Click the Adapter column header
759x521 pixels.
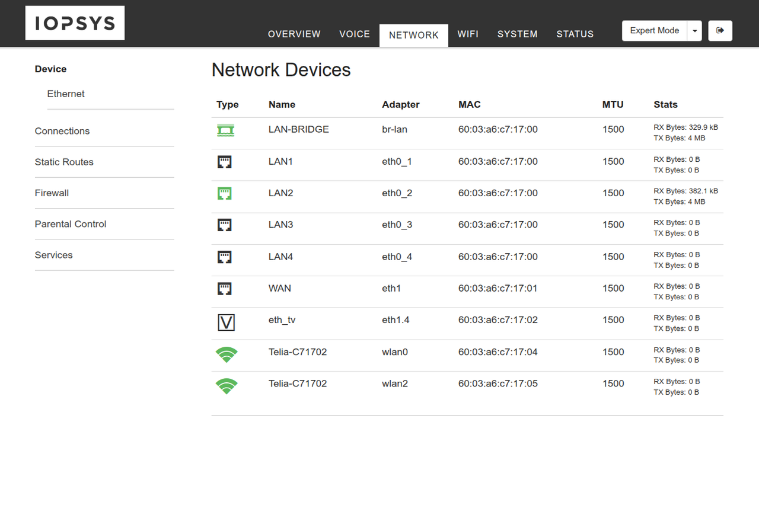point(401,104)
